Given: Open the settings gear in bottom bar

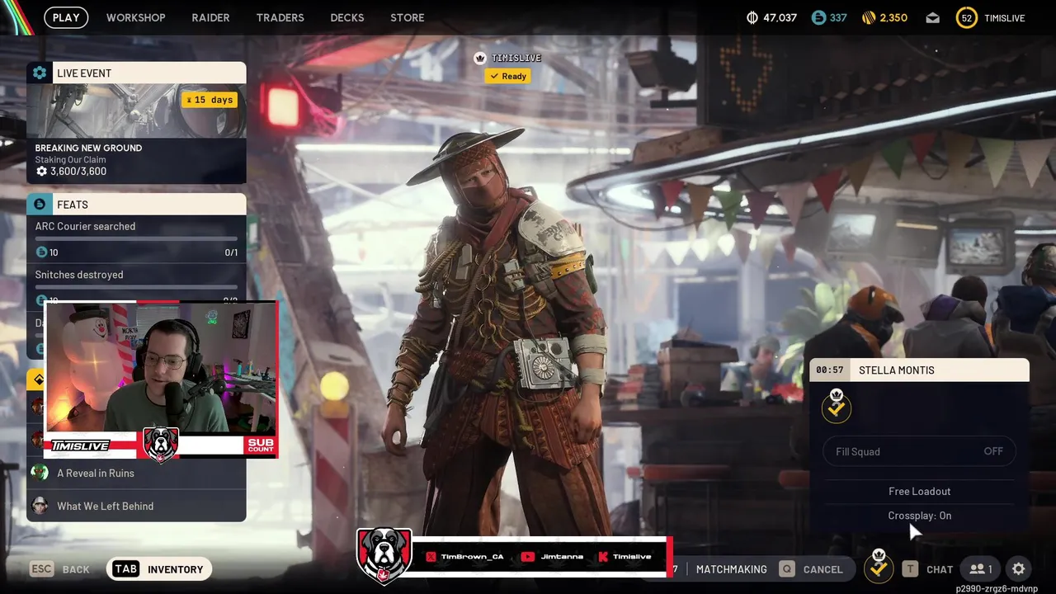Looking at the screenshot, I should (1018, 569).
